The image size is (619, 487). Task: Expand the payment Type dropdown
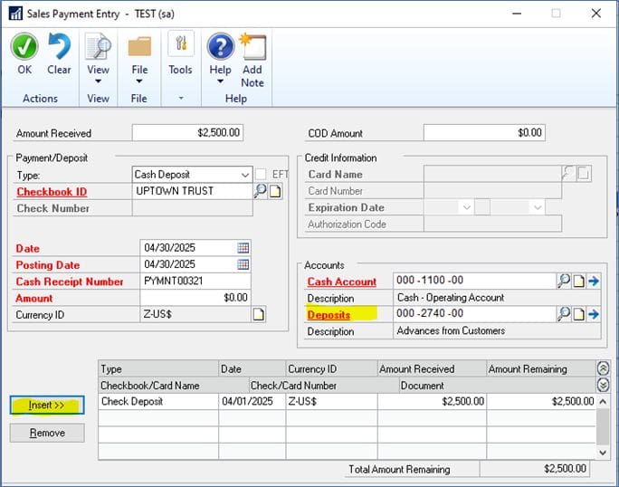[x=245, y=174]
